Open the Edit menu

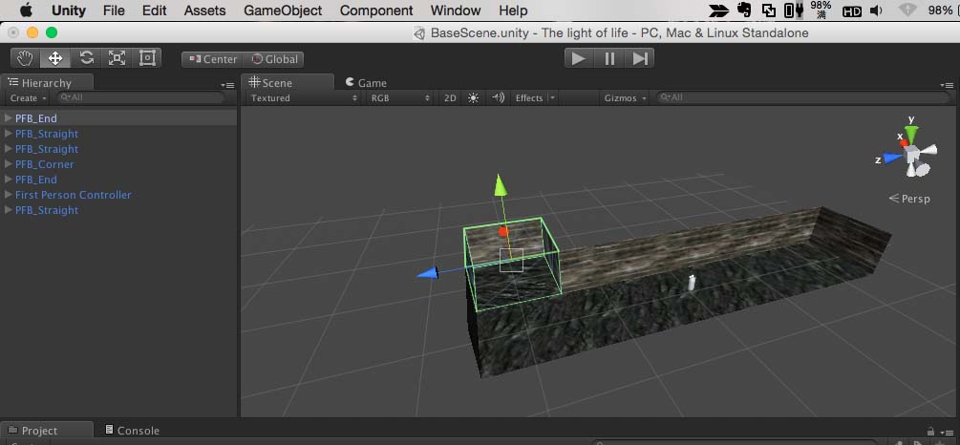coord(155,11)
